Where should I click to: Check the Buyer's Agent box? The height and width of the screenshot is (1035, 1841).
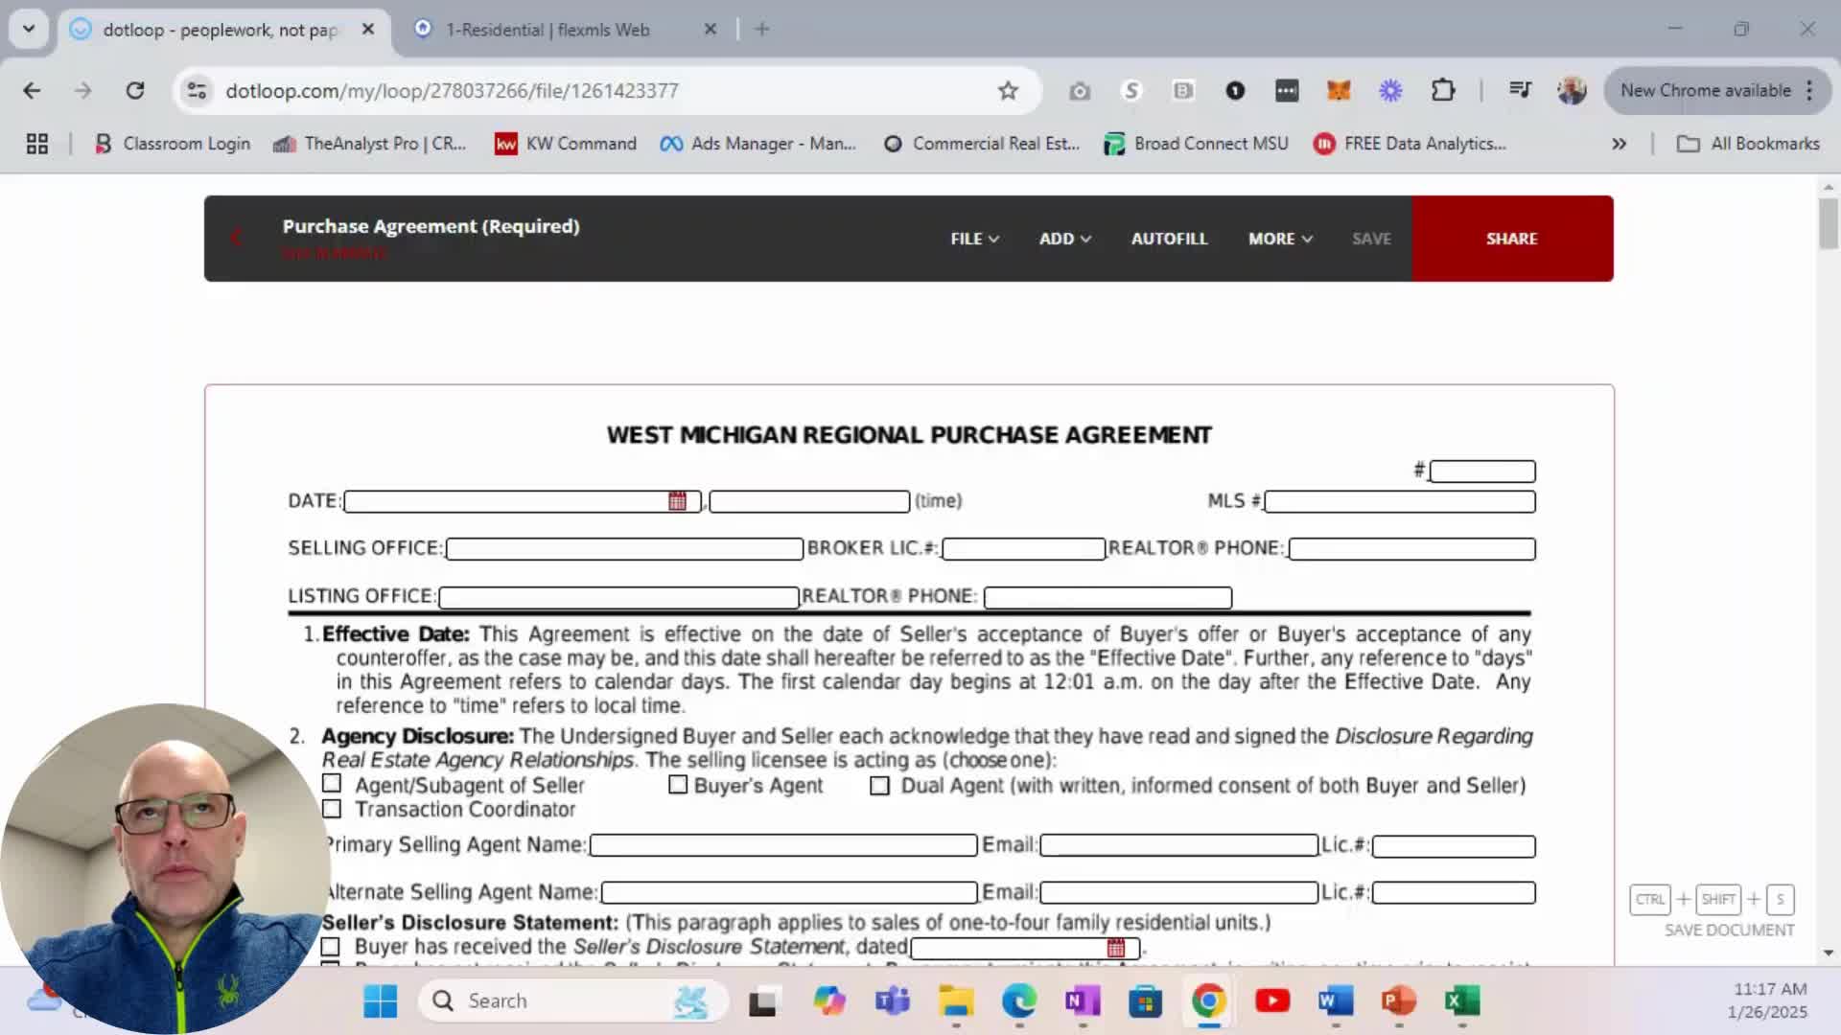point(678,785)
